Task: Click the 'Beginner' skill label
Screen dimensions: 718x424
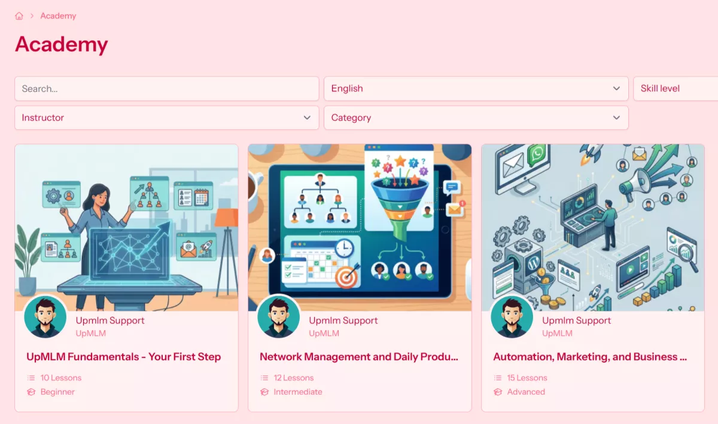Action: [x=57, y=392]
